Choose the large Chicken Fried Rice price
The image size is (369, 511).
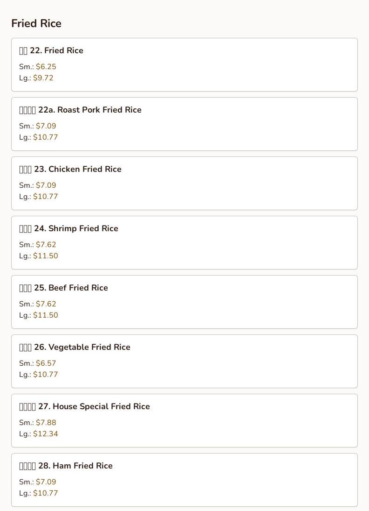46,197
